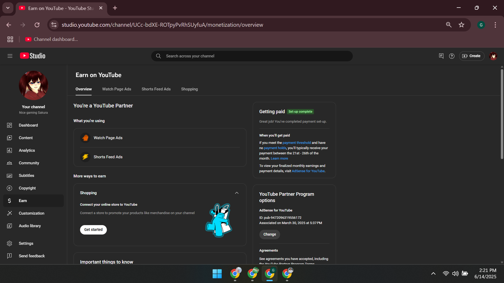Viewport: 504px width, 283px height.
Task: Open the Wi-Fi network icon
Action: click(446, 274)
